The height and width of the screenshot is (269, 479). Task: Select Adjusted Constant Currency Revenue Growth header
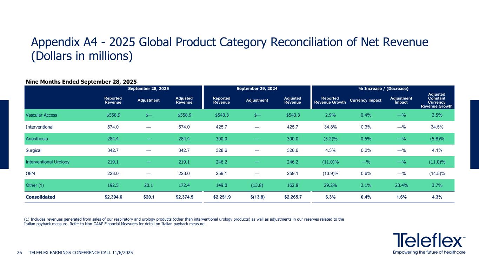[437, 101]
